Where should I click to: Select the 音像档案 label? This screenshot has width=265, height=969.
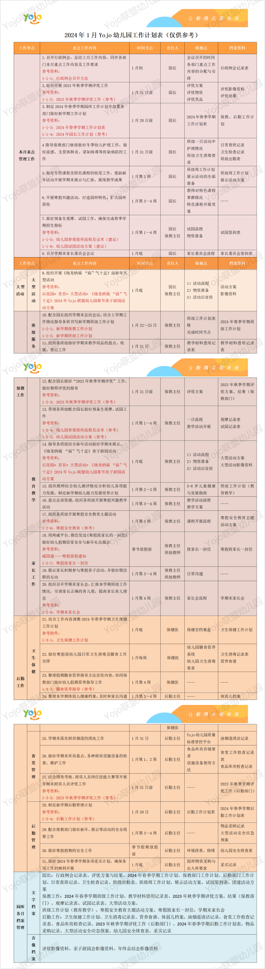coord(34,948)
